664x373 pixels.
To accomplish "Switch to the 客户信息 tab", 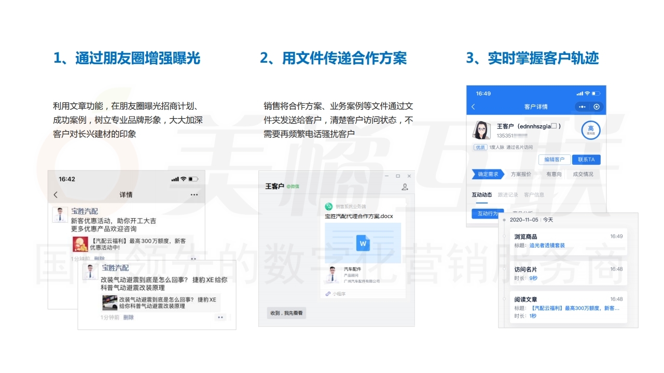I will point(534,195).
